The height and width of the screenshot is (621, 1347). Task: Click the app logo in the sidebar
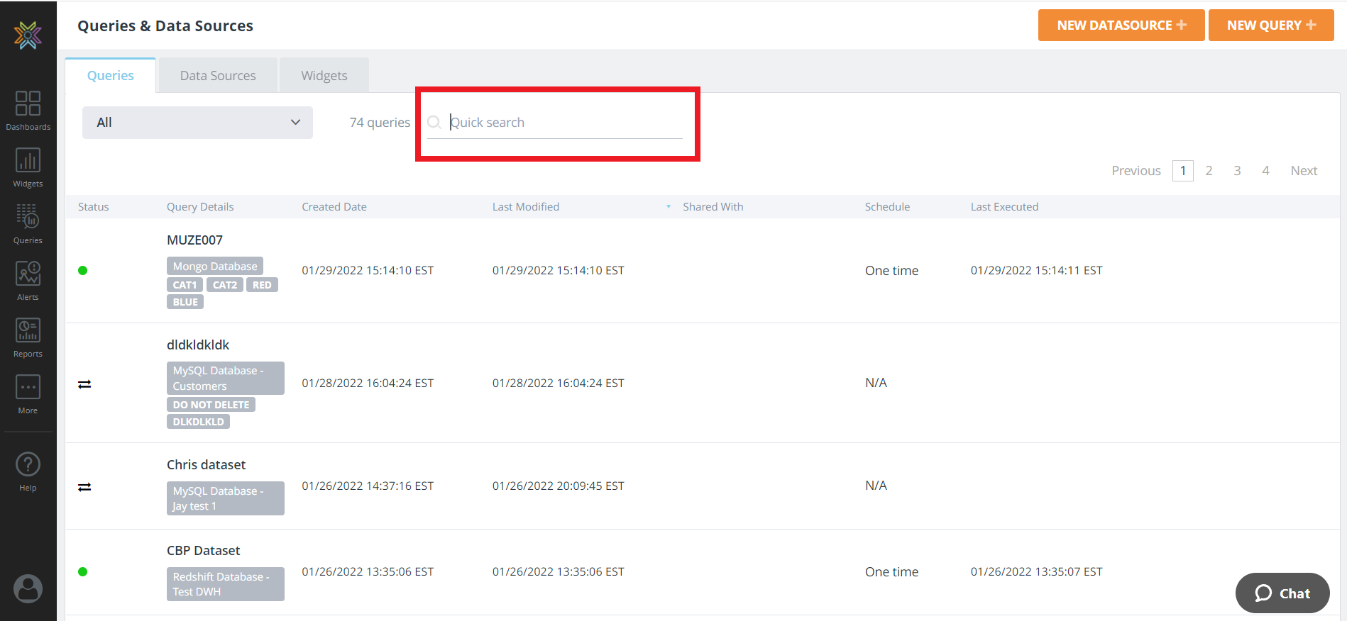point(28,35)
